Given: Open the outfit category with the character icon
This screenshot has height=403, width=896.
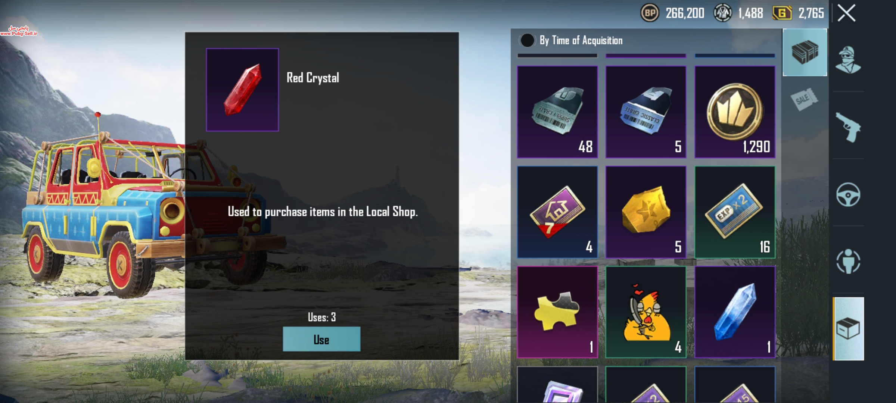Looking at the screenshot, I should 848,60.
